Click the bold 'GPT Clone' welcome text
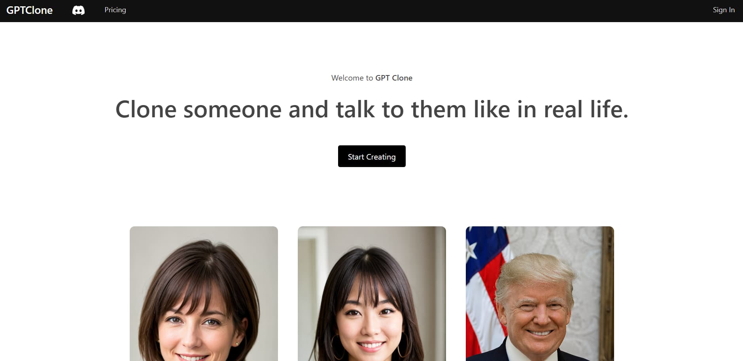This screenshot has height=361, width=743. 394,78
